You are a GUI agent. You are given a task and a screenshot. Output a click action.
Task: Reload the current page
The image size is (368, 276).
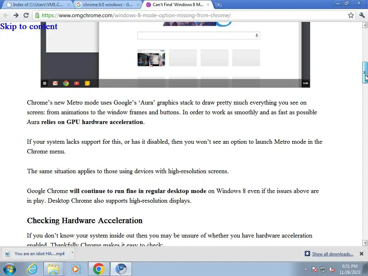pyautogui.click(x=26, y=15)
